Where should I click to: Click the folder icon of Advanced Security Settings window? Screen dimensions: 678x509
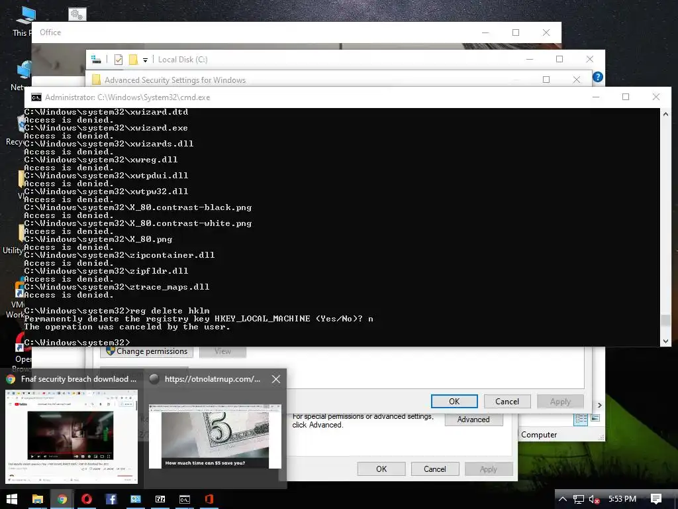[97, 80]
